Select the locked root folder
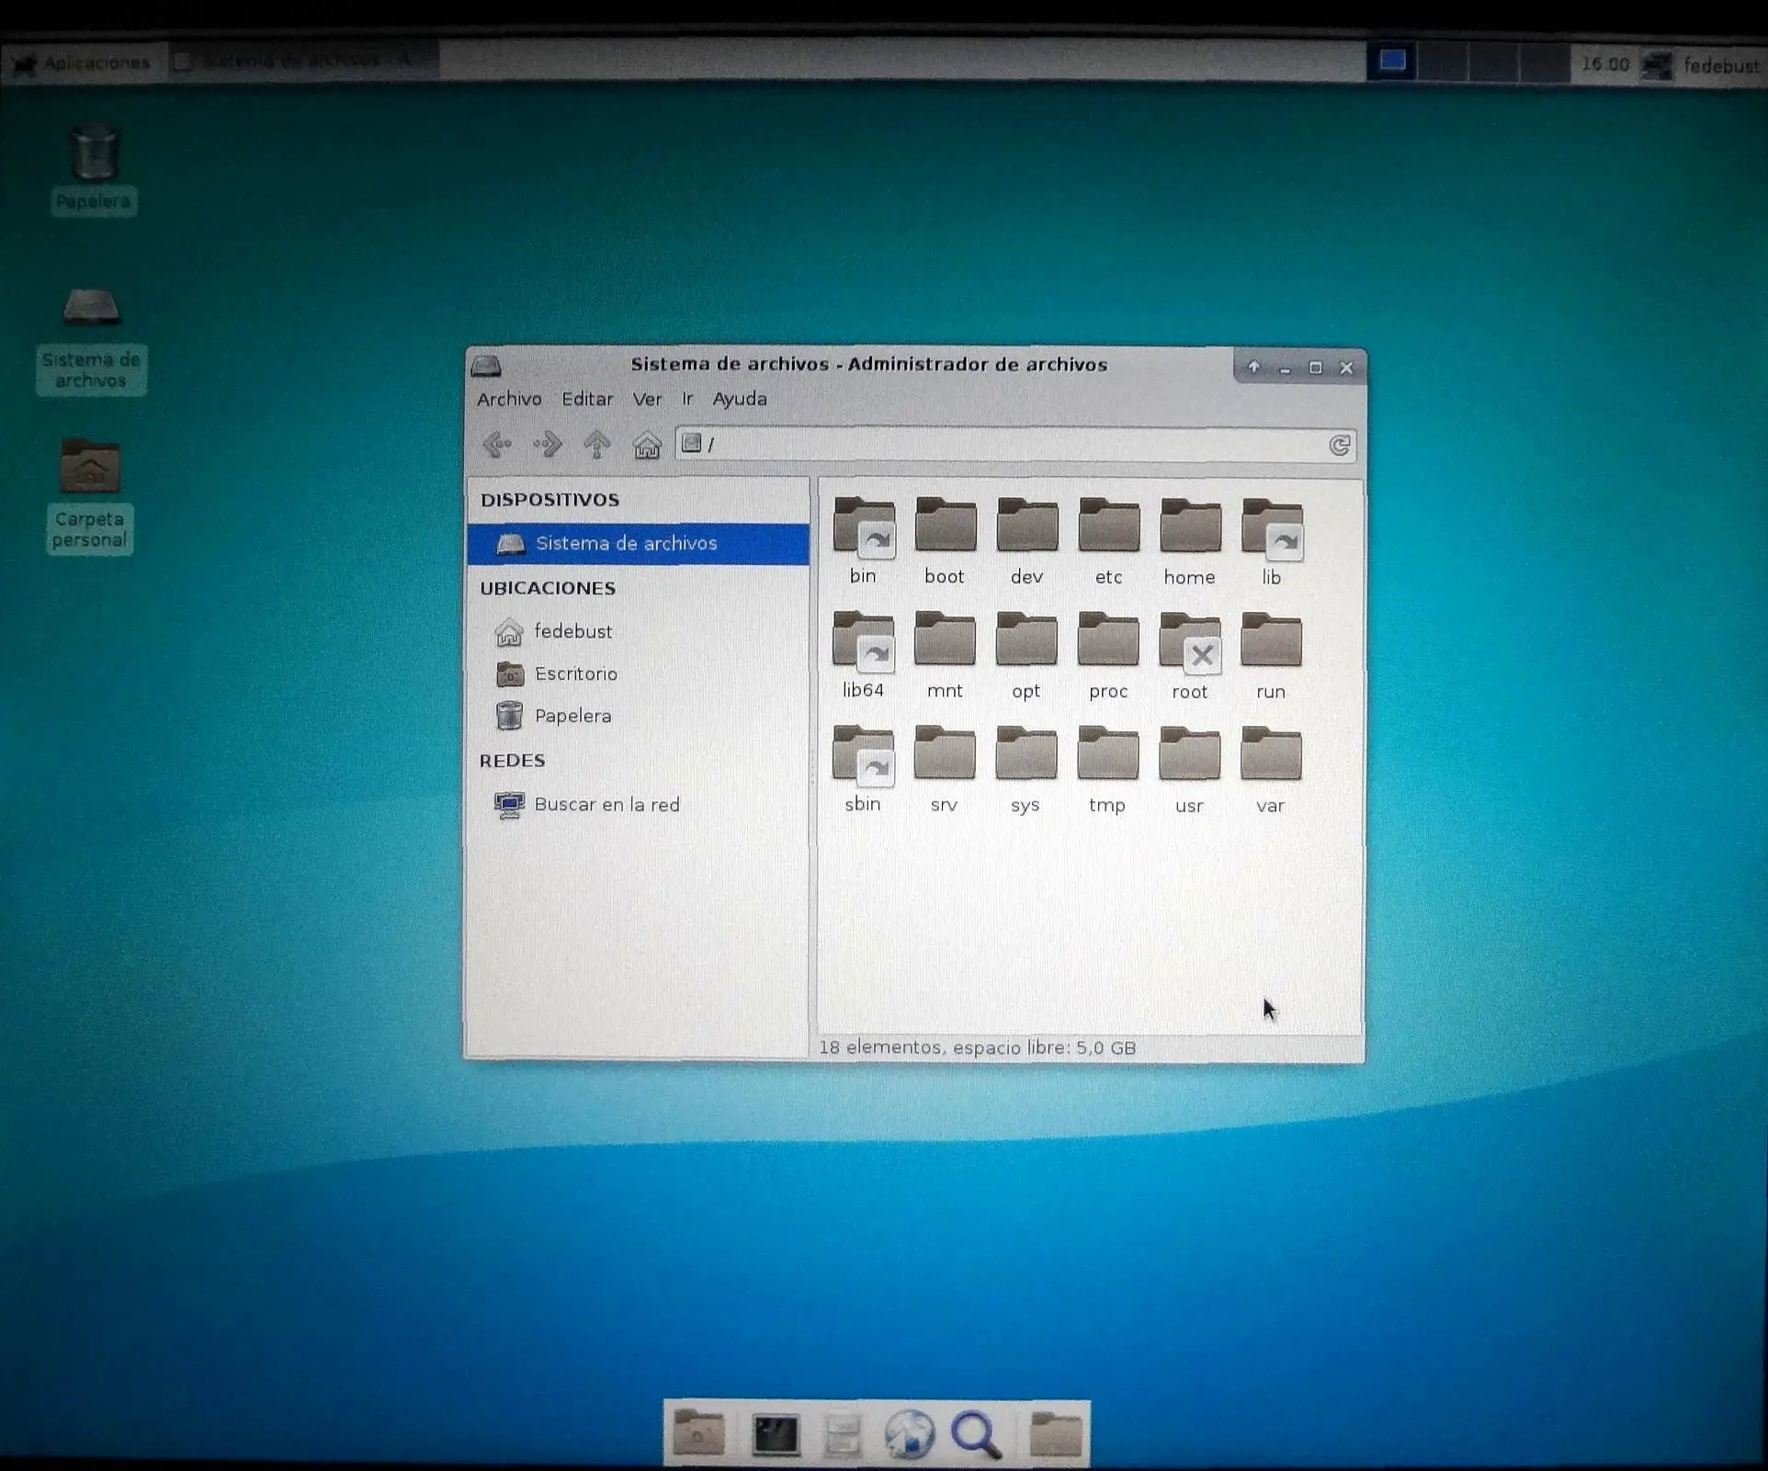This screenshot has width=1768, height=1471. [1190, 654]
